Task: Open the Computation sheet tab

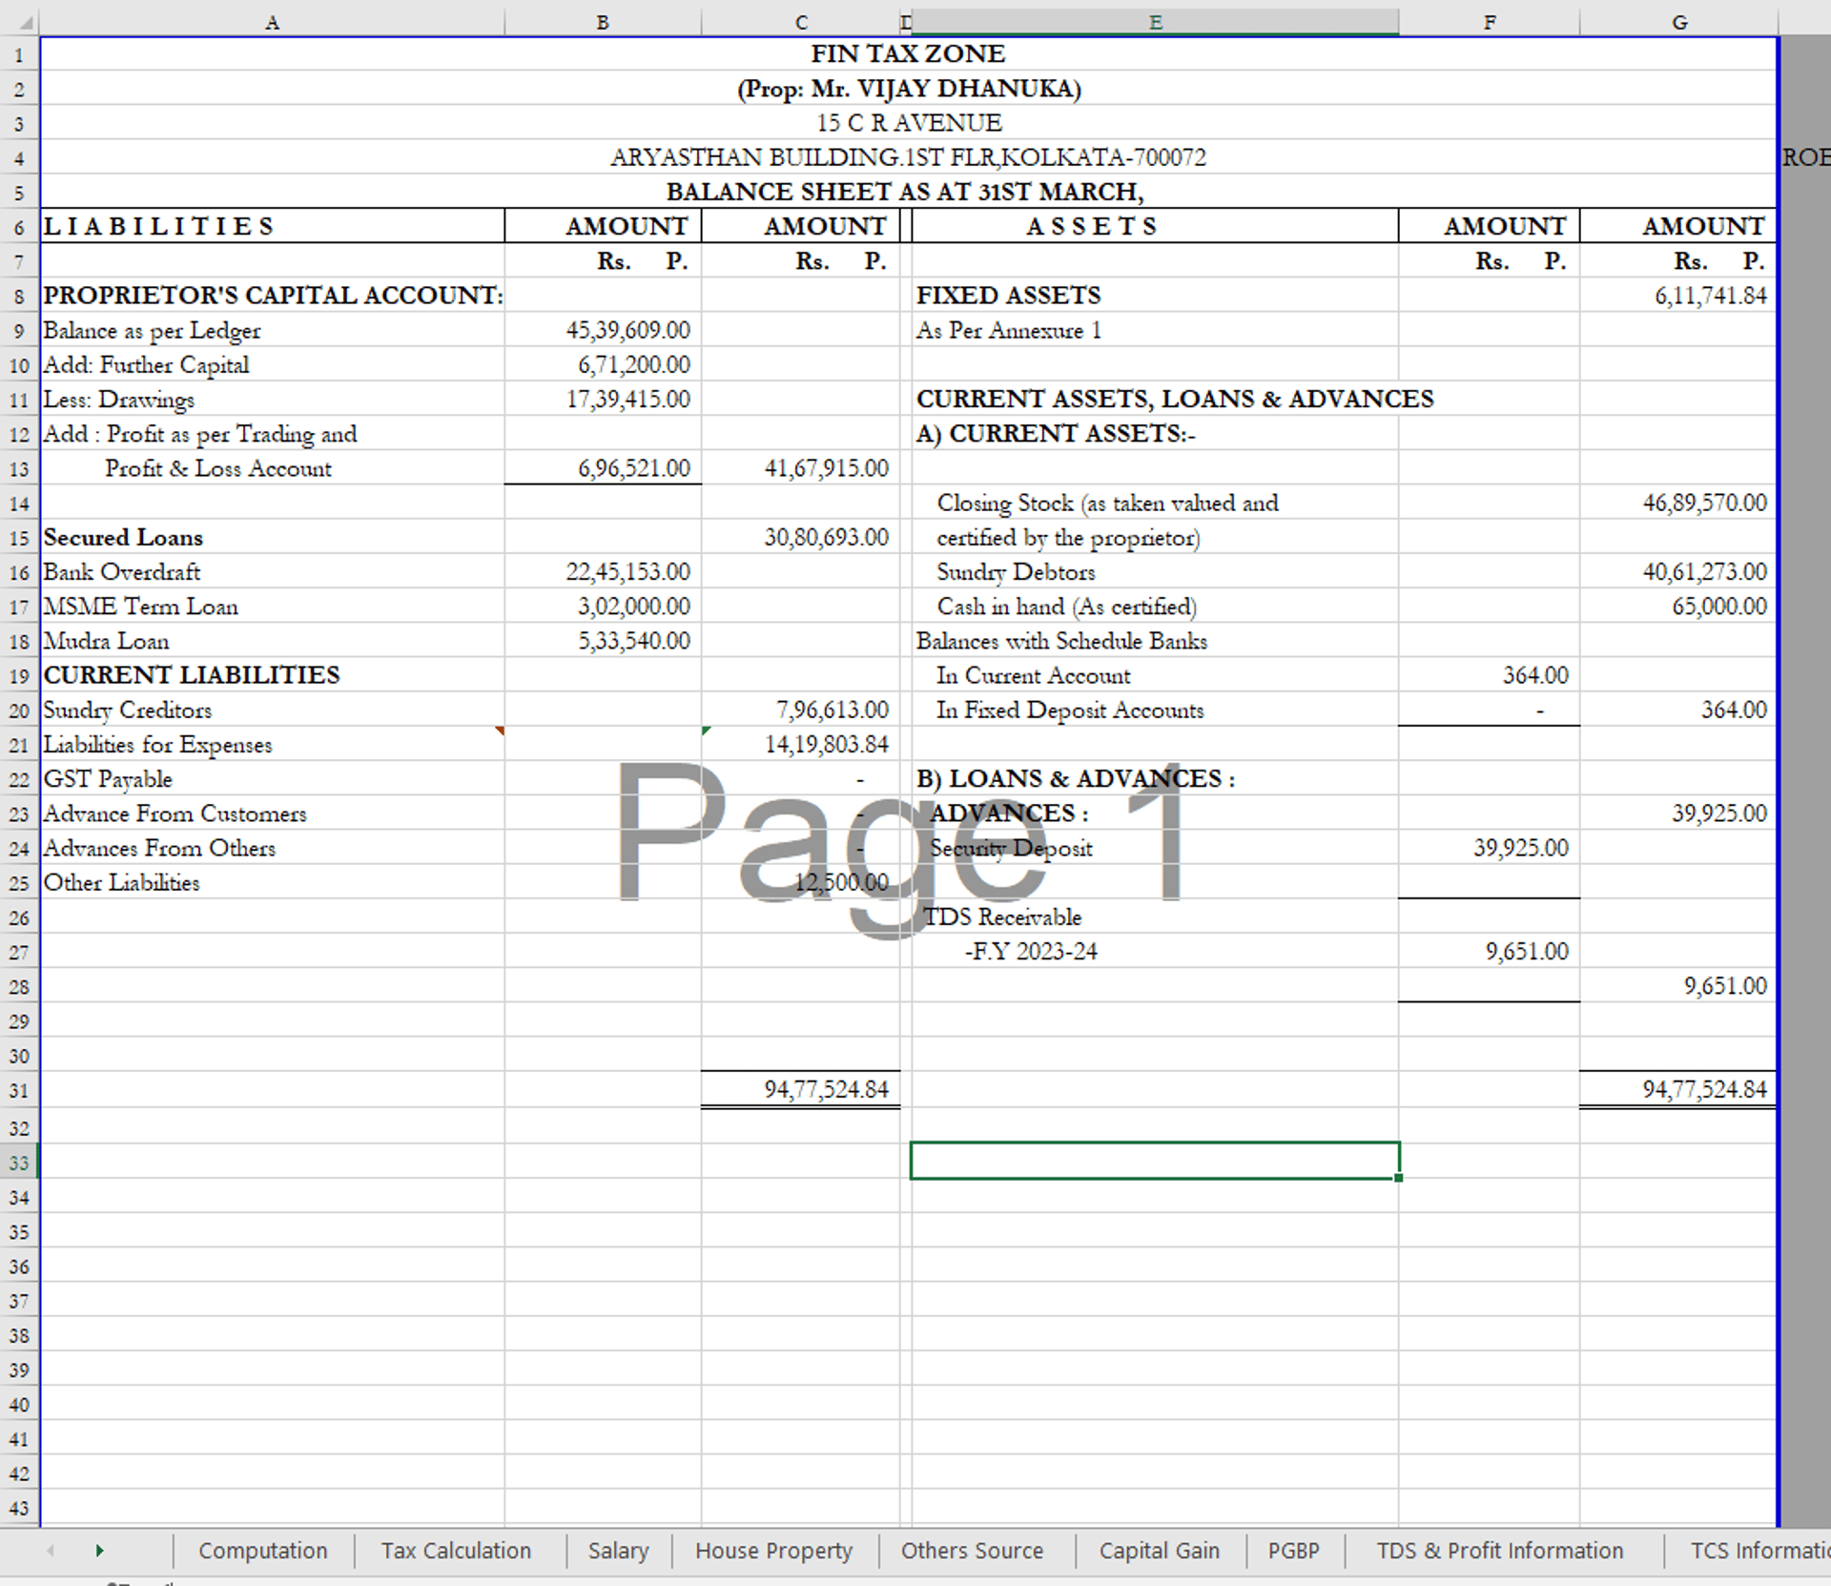Action: tap(262, 1551)
